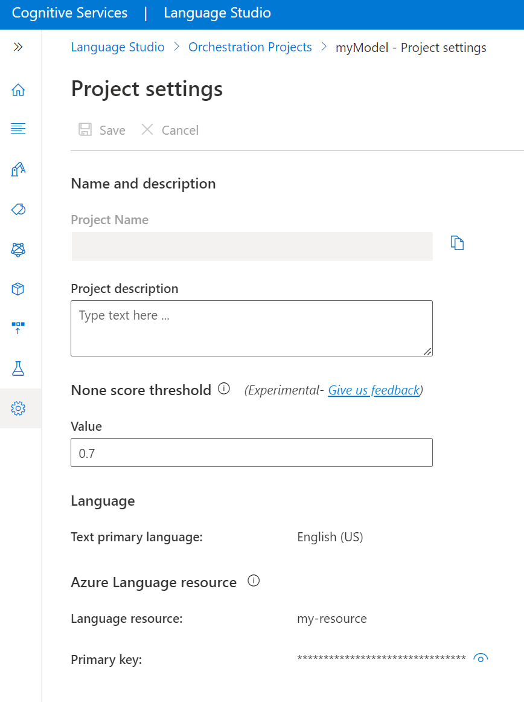Open the Deploying a model cube icon

click(18, 289)
